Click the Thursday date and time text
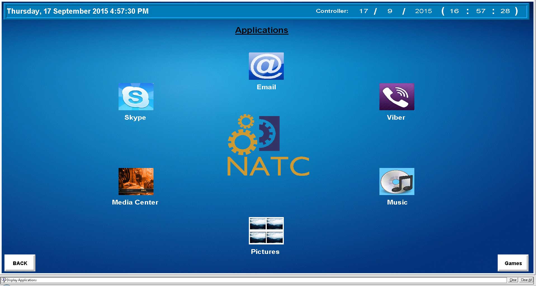Screen dimensions: 536x286 (x=78, y=11)
